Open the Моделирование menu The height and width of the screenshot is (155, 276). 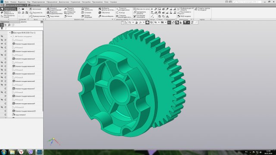38,2
